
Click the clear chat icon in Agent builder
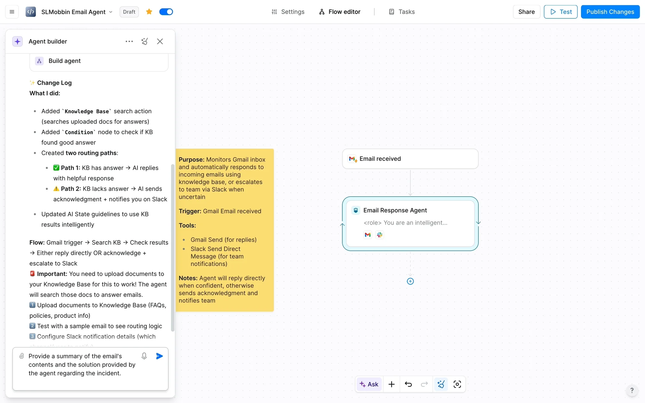pyautogui.click(x=144, y=41)
